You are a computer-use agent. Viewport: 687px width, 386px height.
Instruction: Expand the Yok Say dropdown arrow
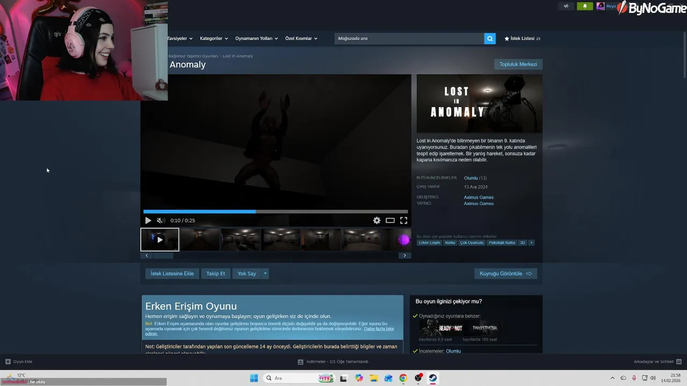(265, 273)
